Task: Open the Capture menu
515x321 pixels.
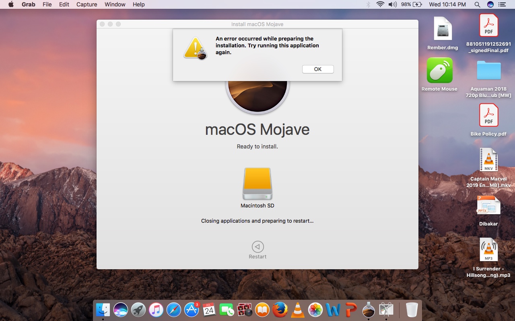Action: pyautogui.click(x=87, y=4)
